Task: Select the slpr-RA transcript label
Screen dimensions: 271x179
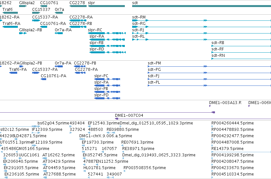Action: click(97, 36)
